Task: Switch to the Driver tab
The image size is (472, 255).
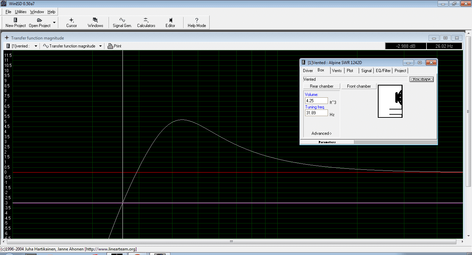Action: (x=308, y=71)
